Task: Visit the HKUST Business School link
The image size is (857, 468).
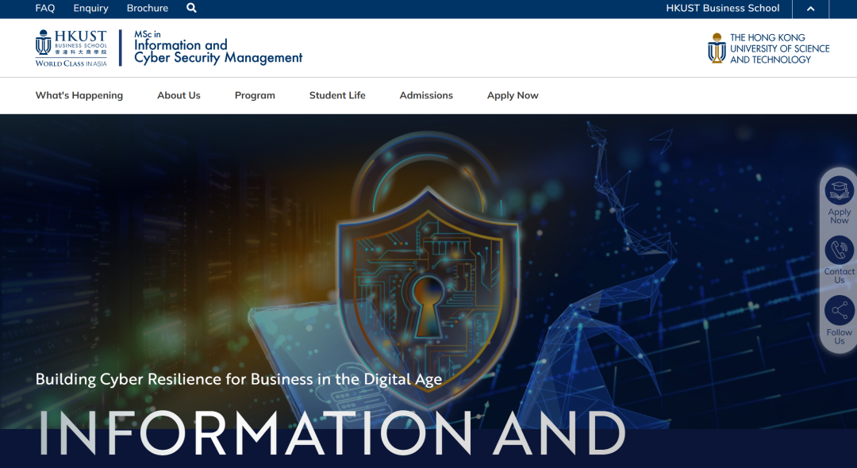Action: point(723,8)
